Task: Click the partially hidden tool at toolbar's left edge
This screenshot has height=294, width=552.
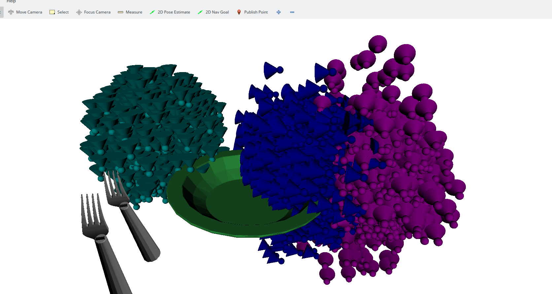Action: pyautogui.click(x=1, y=12)
